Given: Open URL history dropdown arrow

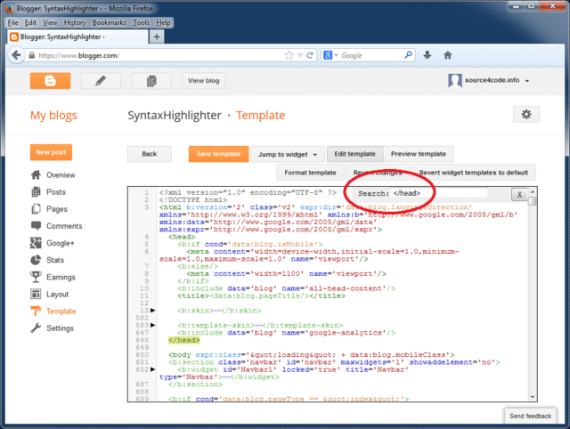Looking at the screenshot, I should [x=300, y=55].
